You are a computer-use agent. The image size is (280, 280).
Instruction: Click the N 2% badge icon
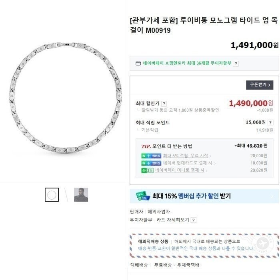[x=147, y=170]
